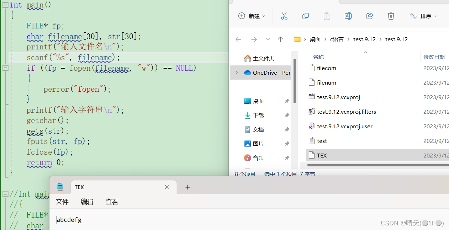Collapse the commented //int main block
Screen dimensions: 449x230
point(5,194)
